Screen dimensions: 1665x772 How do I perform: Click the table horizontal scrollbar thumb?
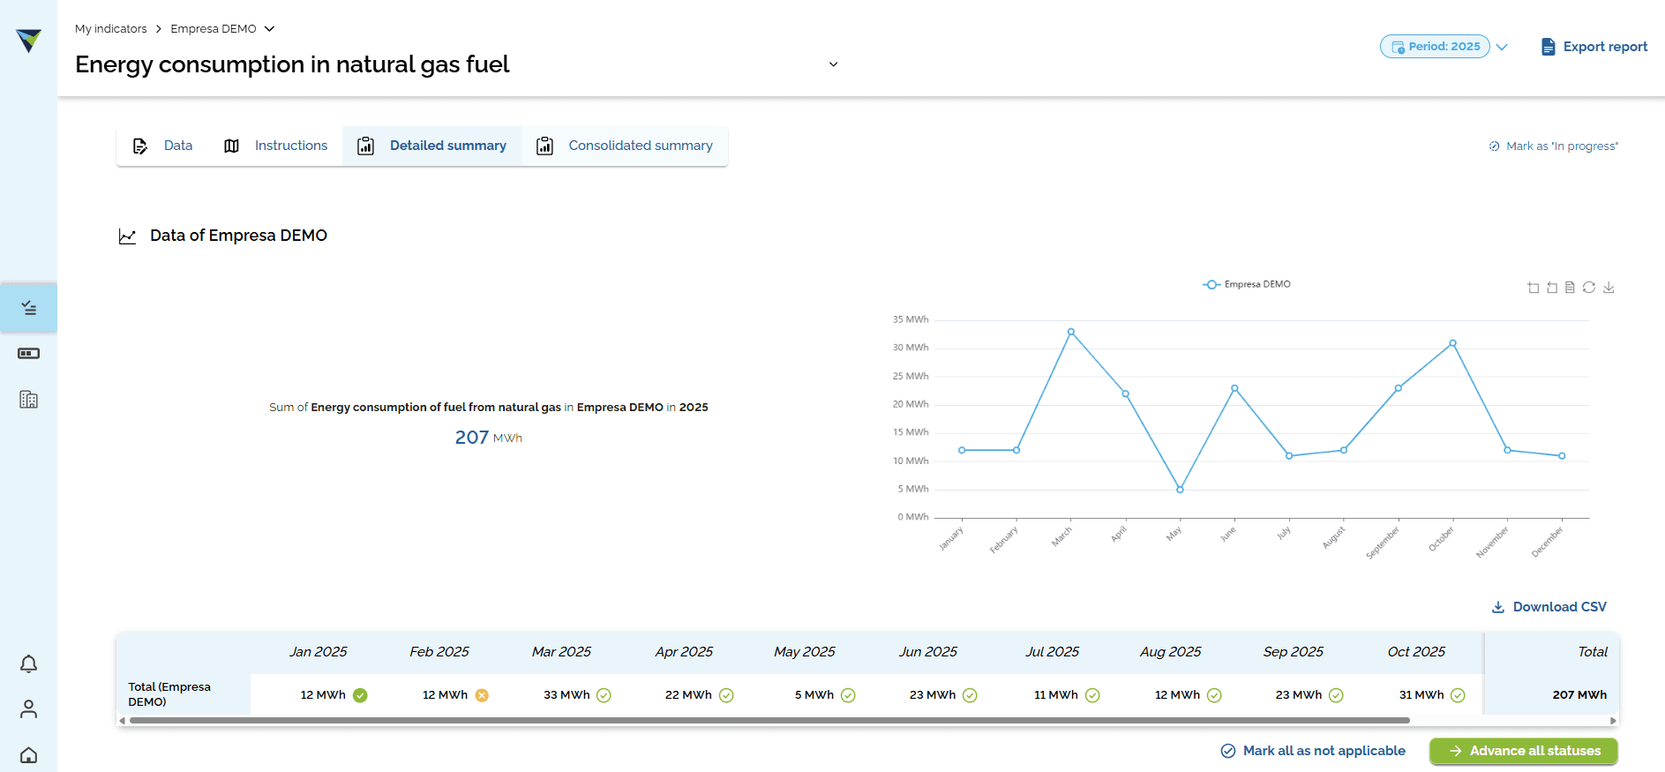click(x=769, y=721)
